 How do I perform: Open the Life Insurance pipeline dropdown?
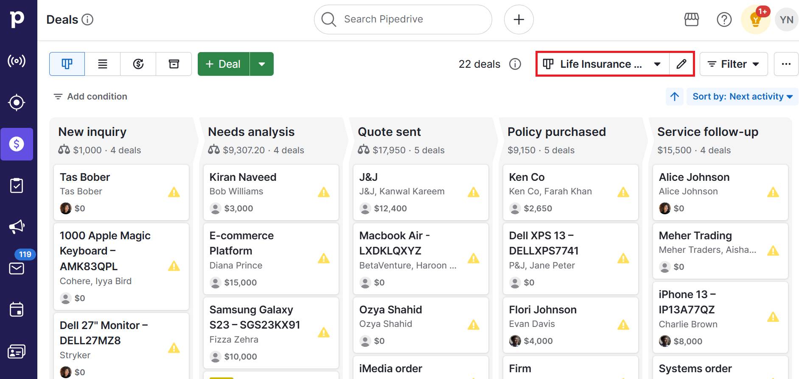603,64
